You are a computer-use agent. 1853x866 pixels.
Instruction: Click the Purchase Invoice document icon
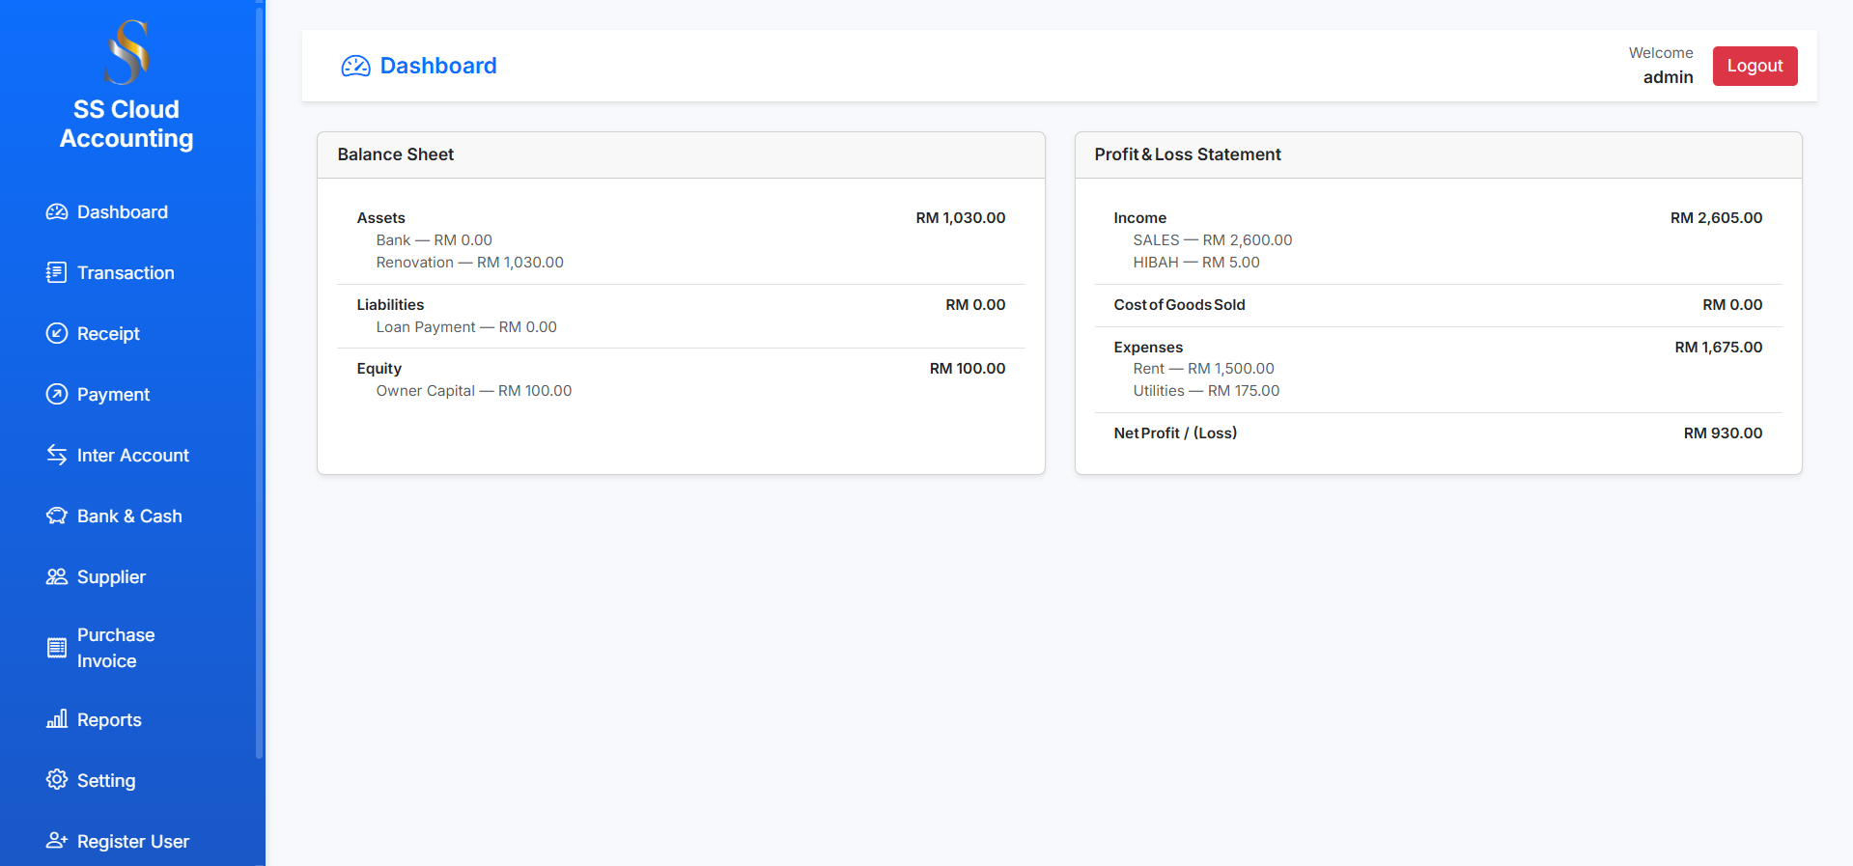click(x=57, y=648)
